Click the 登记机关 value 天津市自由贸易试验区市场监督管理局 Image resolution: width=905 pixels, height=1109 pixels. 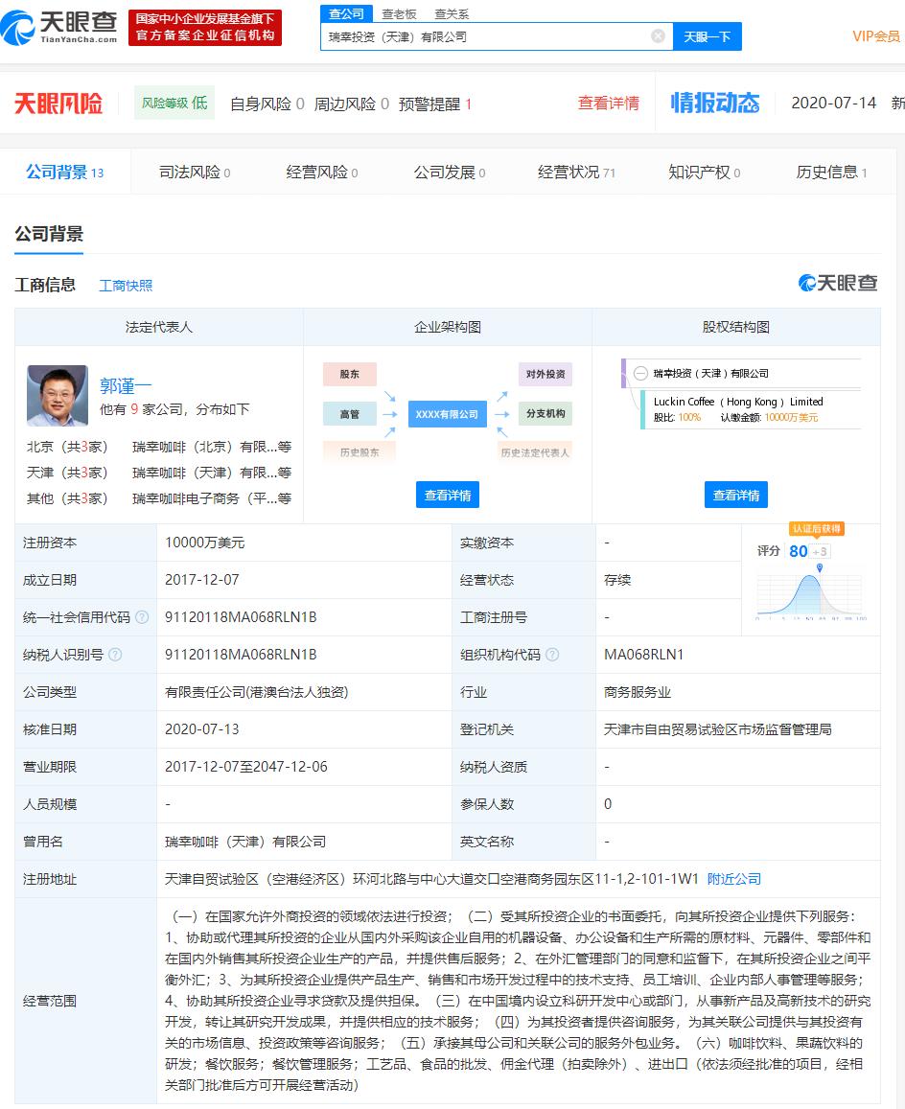pyautogui.click(x=717, y=729)
